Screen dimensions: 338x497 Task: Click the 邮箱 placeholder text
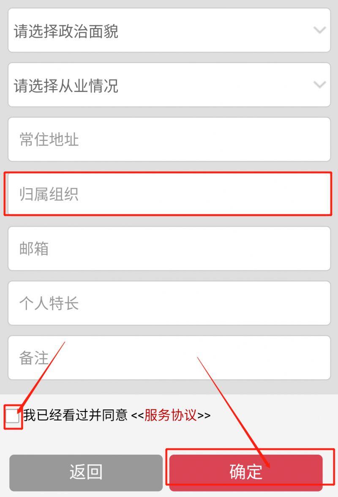pyautogui.click(x=34, y=249)
